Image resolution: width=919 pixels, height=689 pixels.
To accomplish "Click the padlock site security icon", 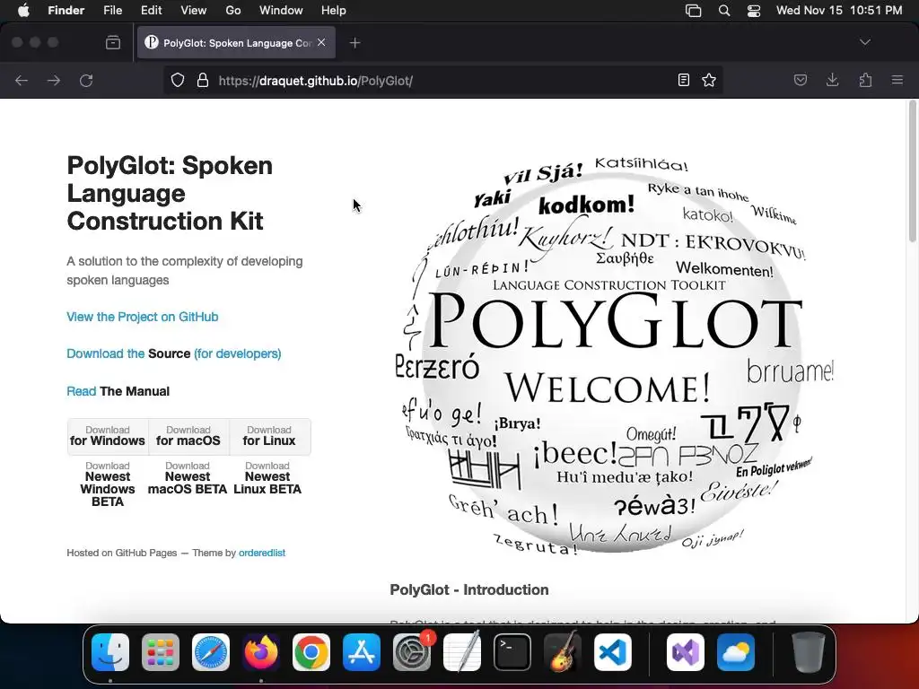I will (x=203, y=80).
